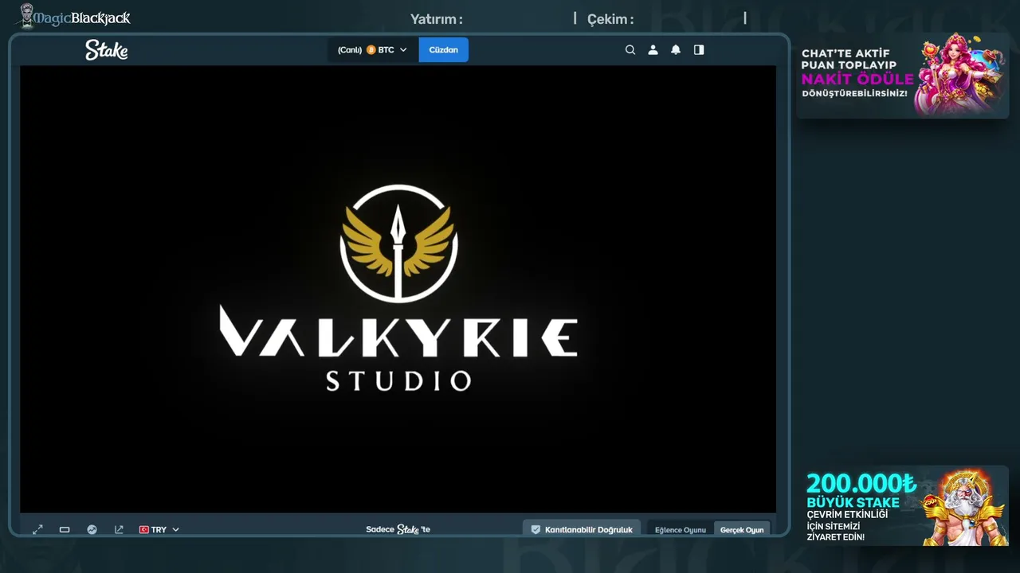1020x573 pixels.
Task: Open the search magnifier icon
Action: click(x=630, y=49)
